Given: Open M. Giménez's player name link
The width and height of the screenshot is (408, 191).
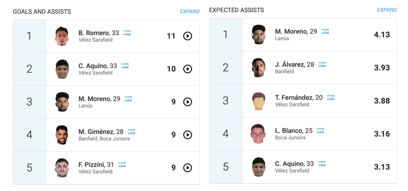Looking at the screenshot, I should coord(96,132).
